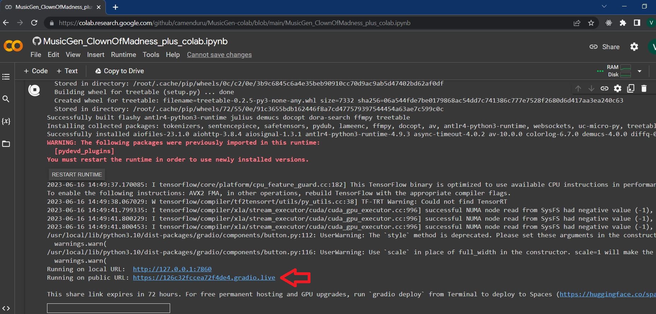The width and height of the screenshot is (656, 314).
Task: Copy notebook to Drive
Action: coord(120,71)
